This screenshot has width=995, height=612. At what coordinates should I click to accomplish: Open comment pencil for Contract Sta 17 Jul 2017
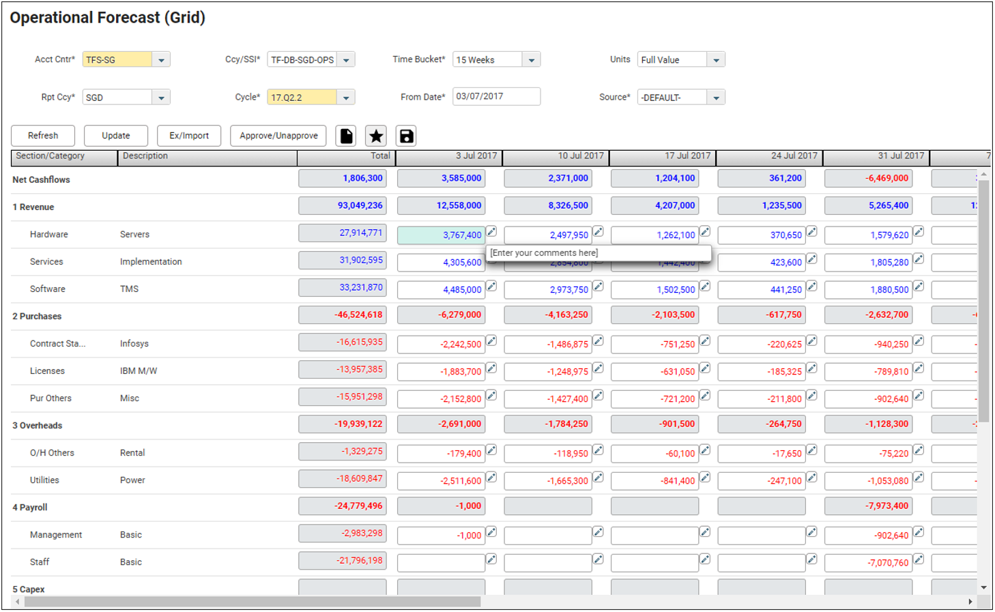click(x=705, y=341)
